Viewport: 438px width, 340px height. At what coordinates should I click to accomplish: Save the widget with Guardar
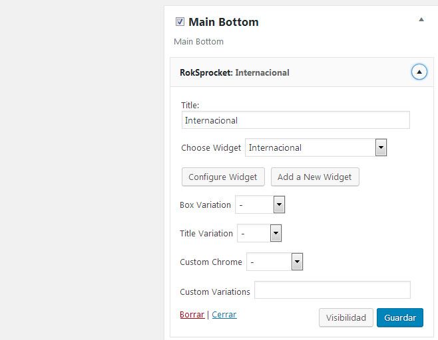(400, 317)
